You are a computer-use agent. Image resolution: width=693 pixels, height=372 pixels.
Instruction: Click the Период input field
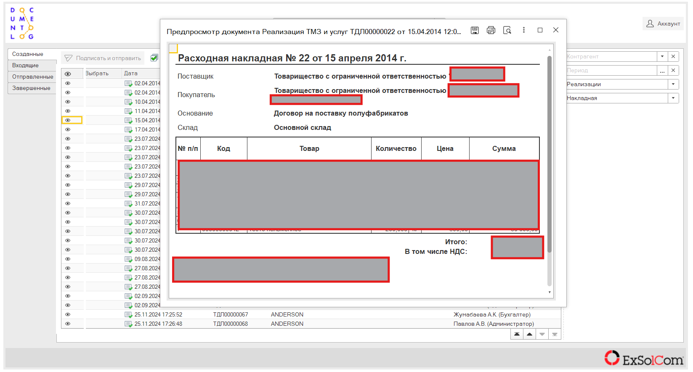coord(611,70)
